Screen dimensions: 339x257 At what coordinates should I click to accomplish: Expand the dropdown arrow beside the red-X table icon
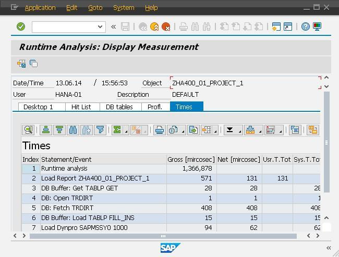(x=281, y=131)
